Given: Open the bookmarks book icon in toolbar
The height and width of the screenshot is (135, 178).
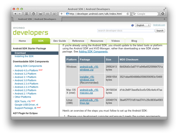Looking at the screenshot, I should [26, 14].
